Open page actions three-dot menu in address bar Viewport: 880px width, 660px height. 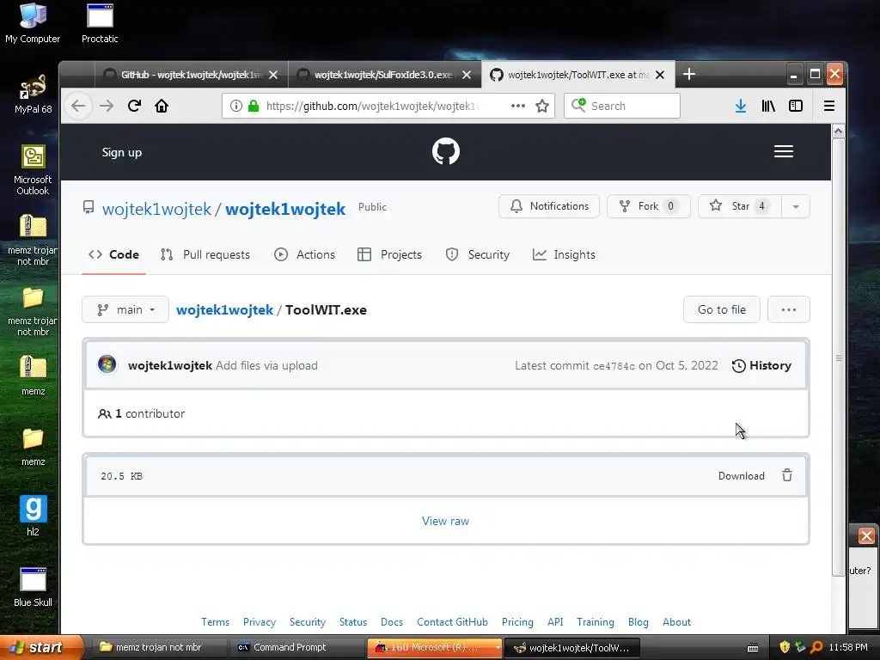click(x=518, y=106)
